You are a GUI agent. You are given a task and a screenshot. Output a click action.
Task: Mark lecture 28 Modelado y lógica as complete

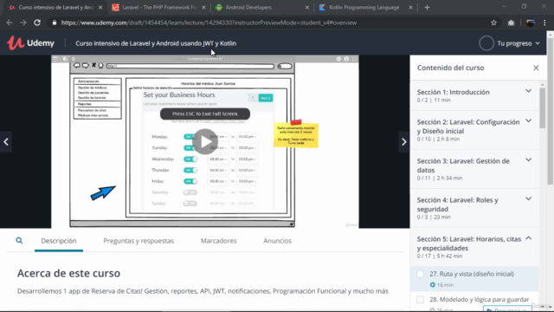point(420,300)
